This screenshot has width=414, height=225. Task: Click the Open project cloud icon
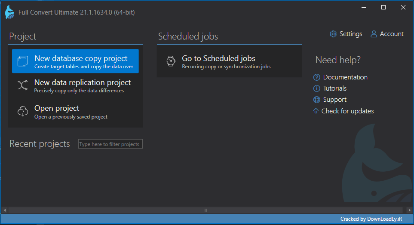[x=23, y=111]
